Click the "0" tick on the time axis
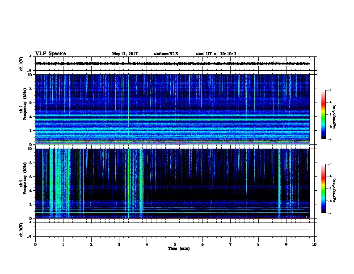354x274 pixels. click(35, 244)
